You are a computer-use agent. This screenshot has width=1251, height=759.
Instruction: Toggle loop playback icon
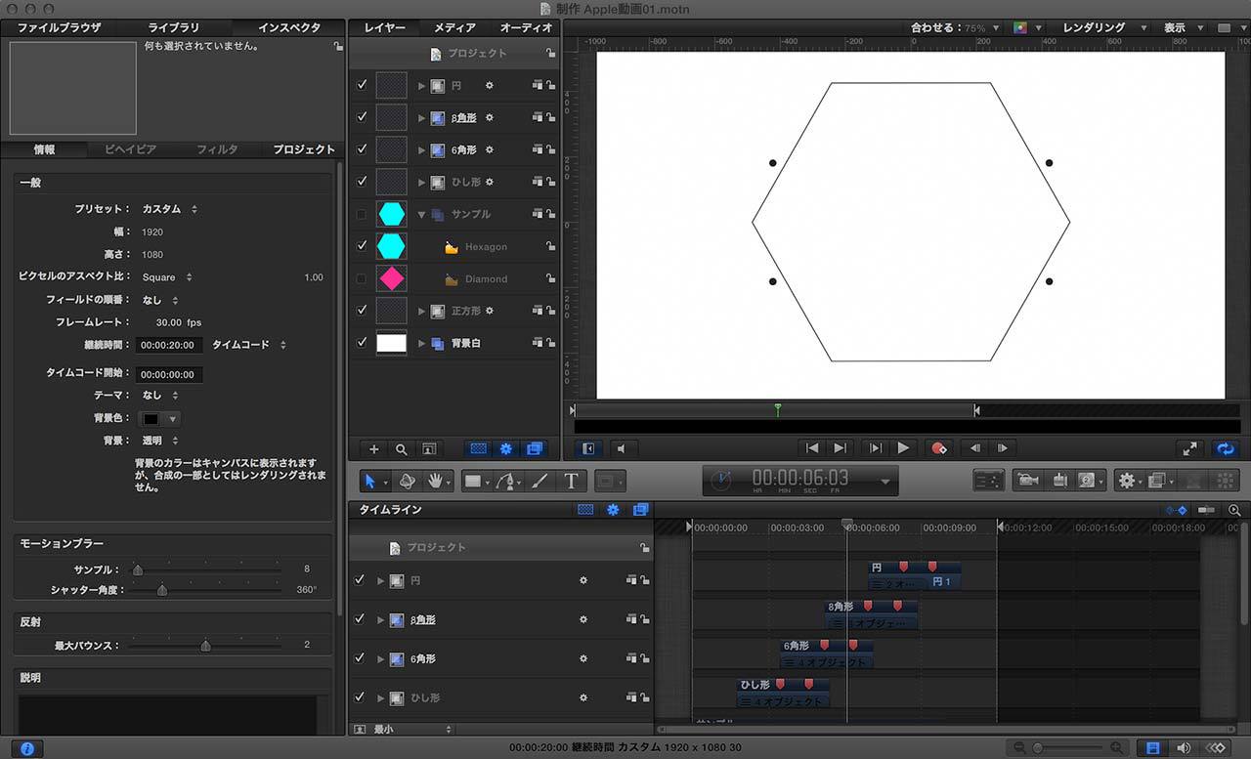pyautogui.click(x=1224, y=448)
